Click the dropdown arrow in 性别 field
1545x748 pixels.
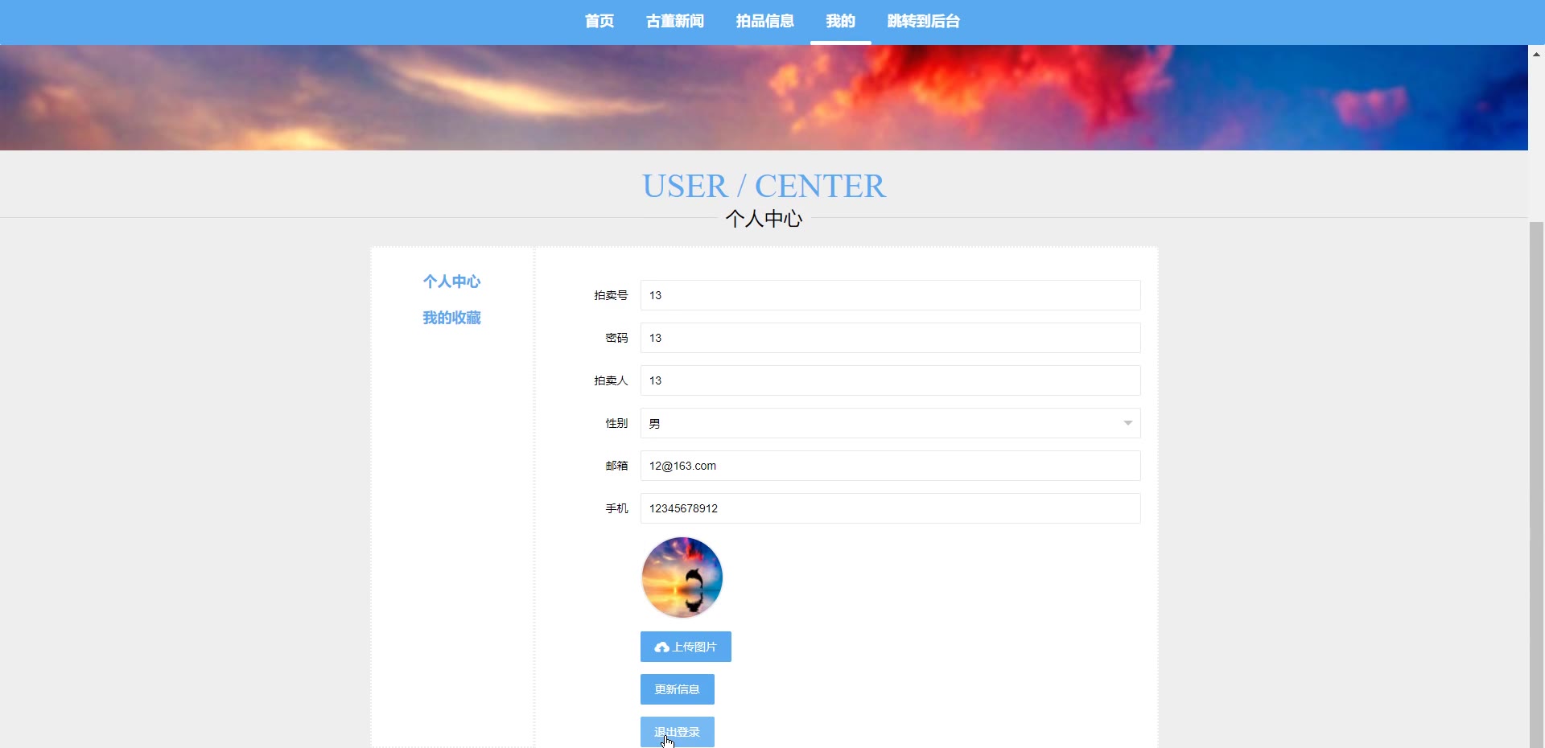[1127, 423]
